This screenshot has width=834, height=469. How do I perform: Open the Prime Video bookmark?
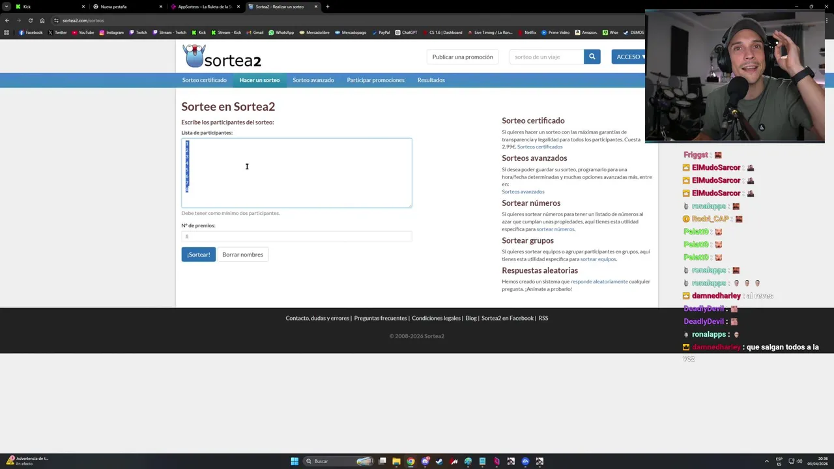(x=555, y=33)
